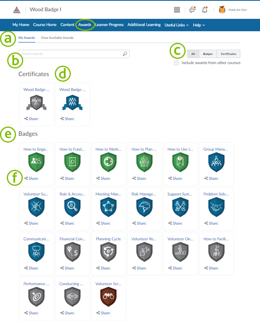The image size is (260, 324).
Task: Share the Performance badge
Action: (x=31, y=313)
